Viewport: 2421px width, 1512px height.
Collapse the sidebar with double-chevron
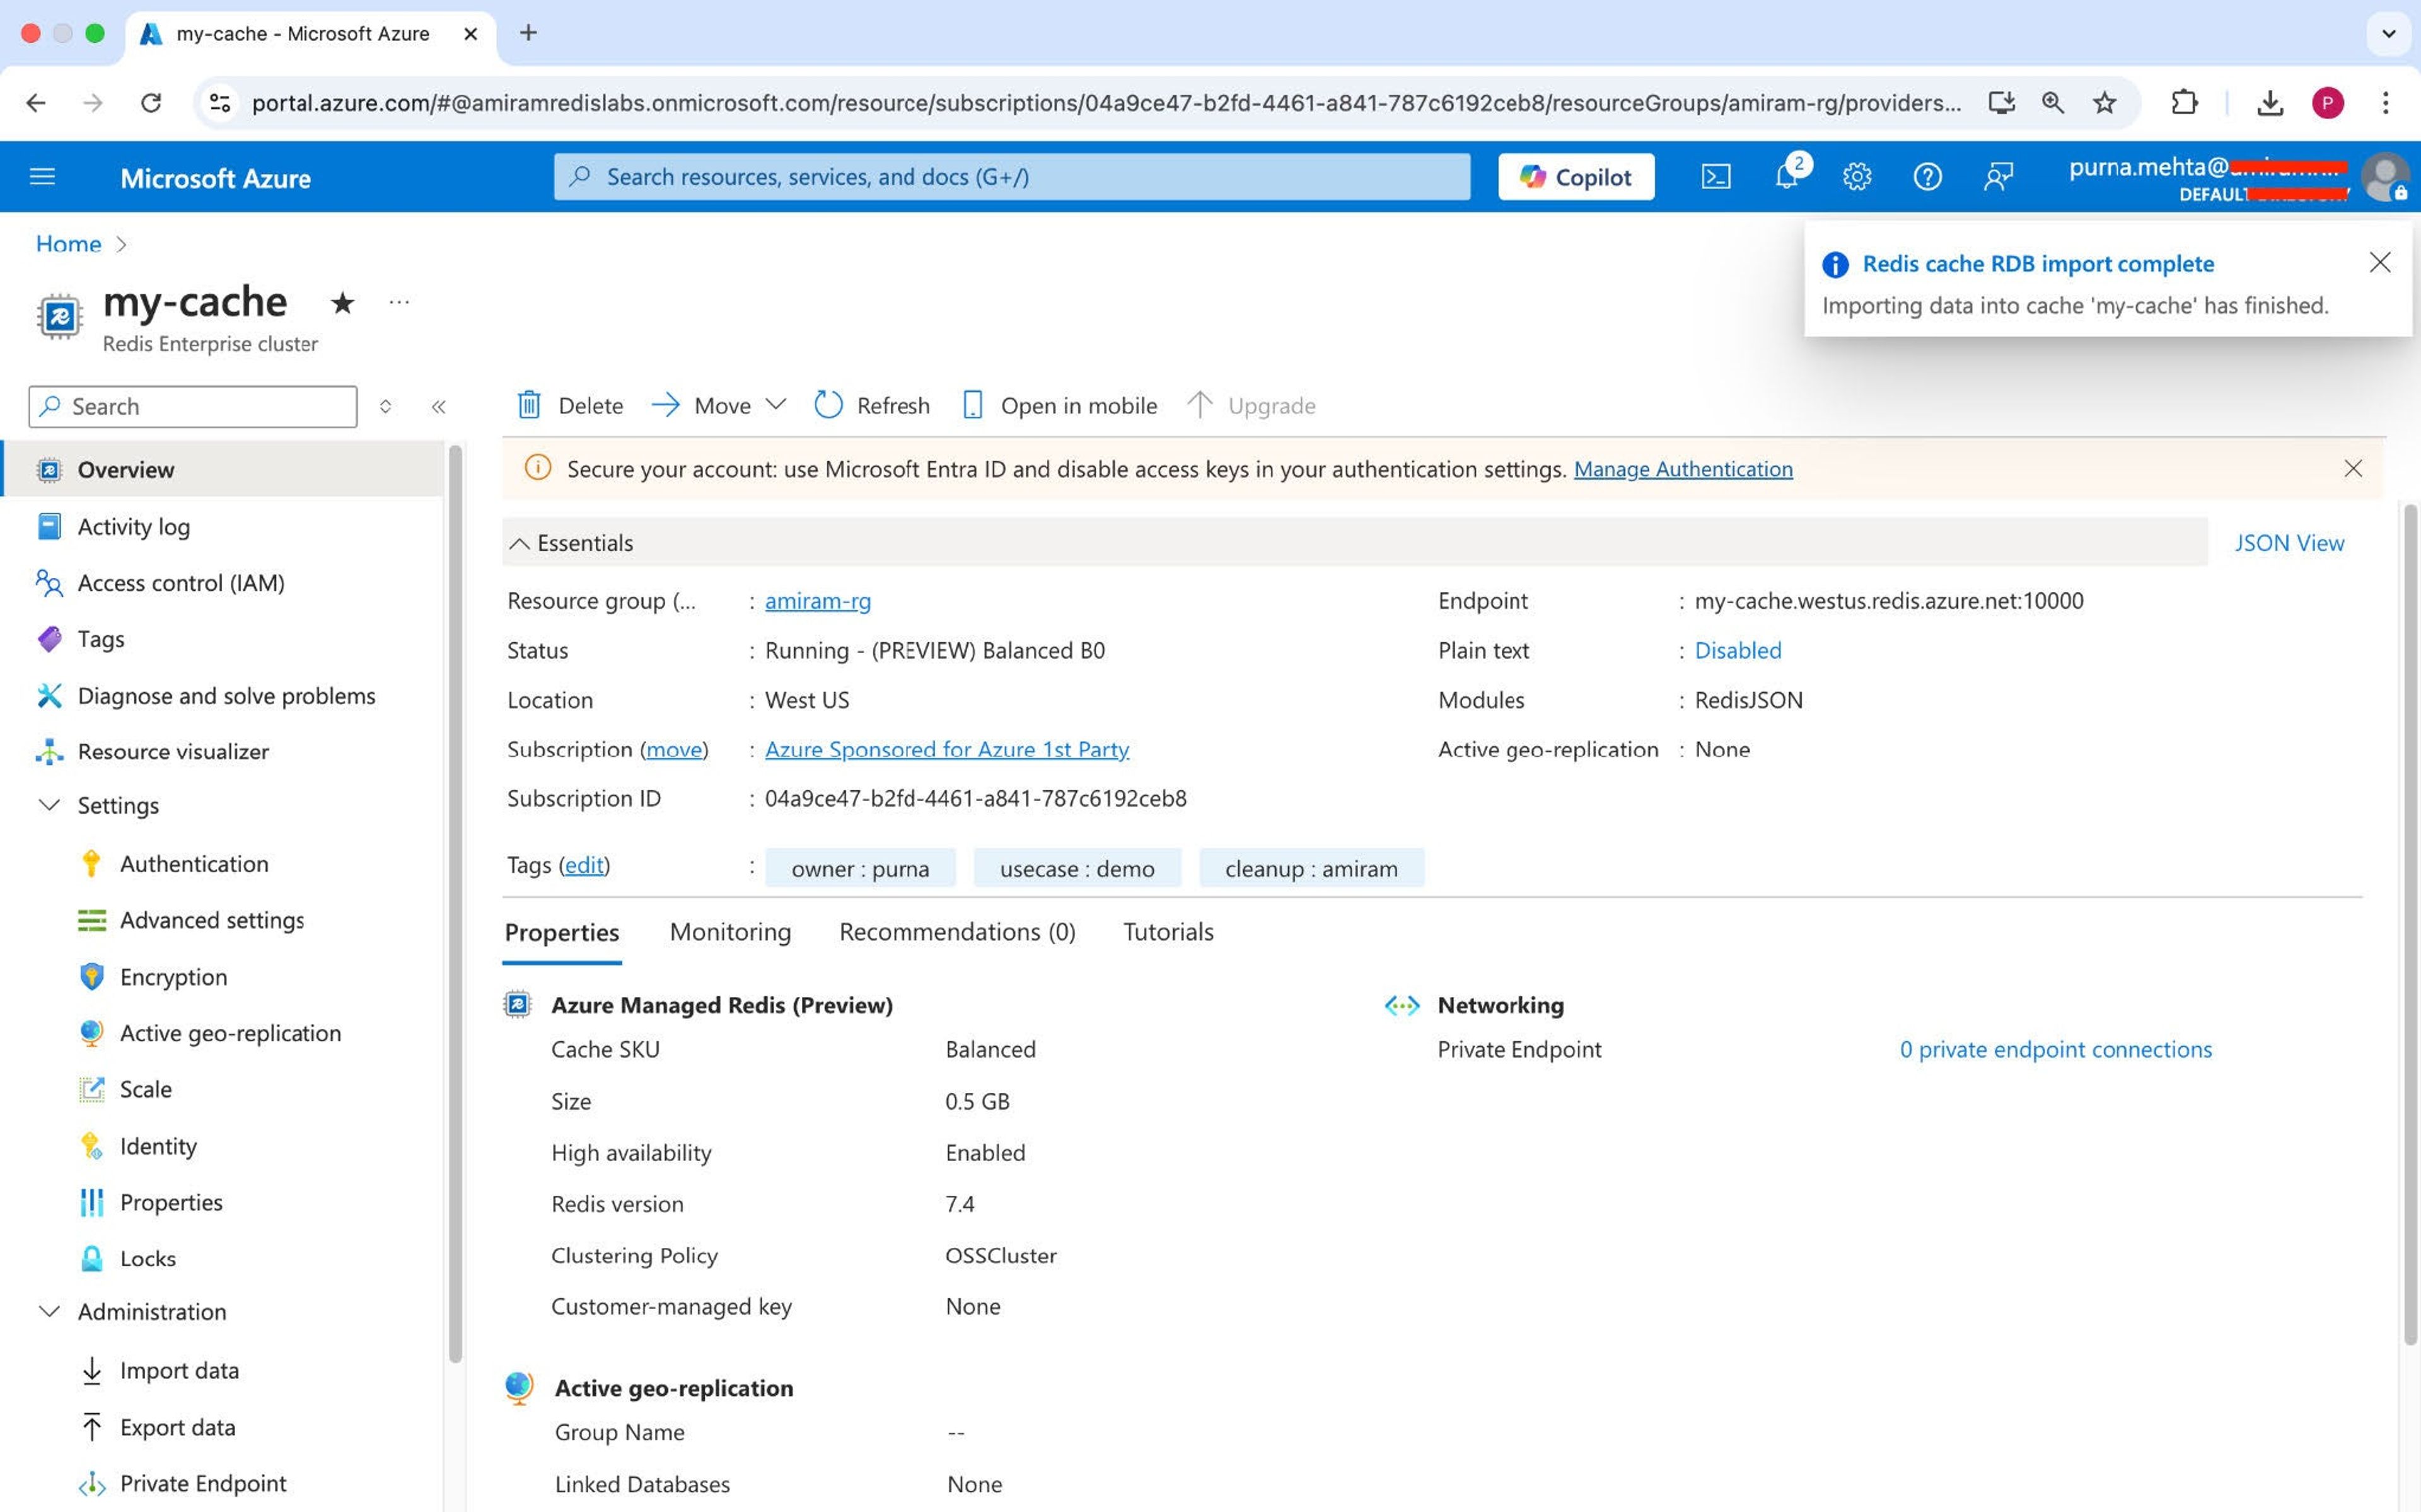point(438,406)
